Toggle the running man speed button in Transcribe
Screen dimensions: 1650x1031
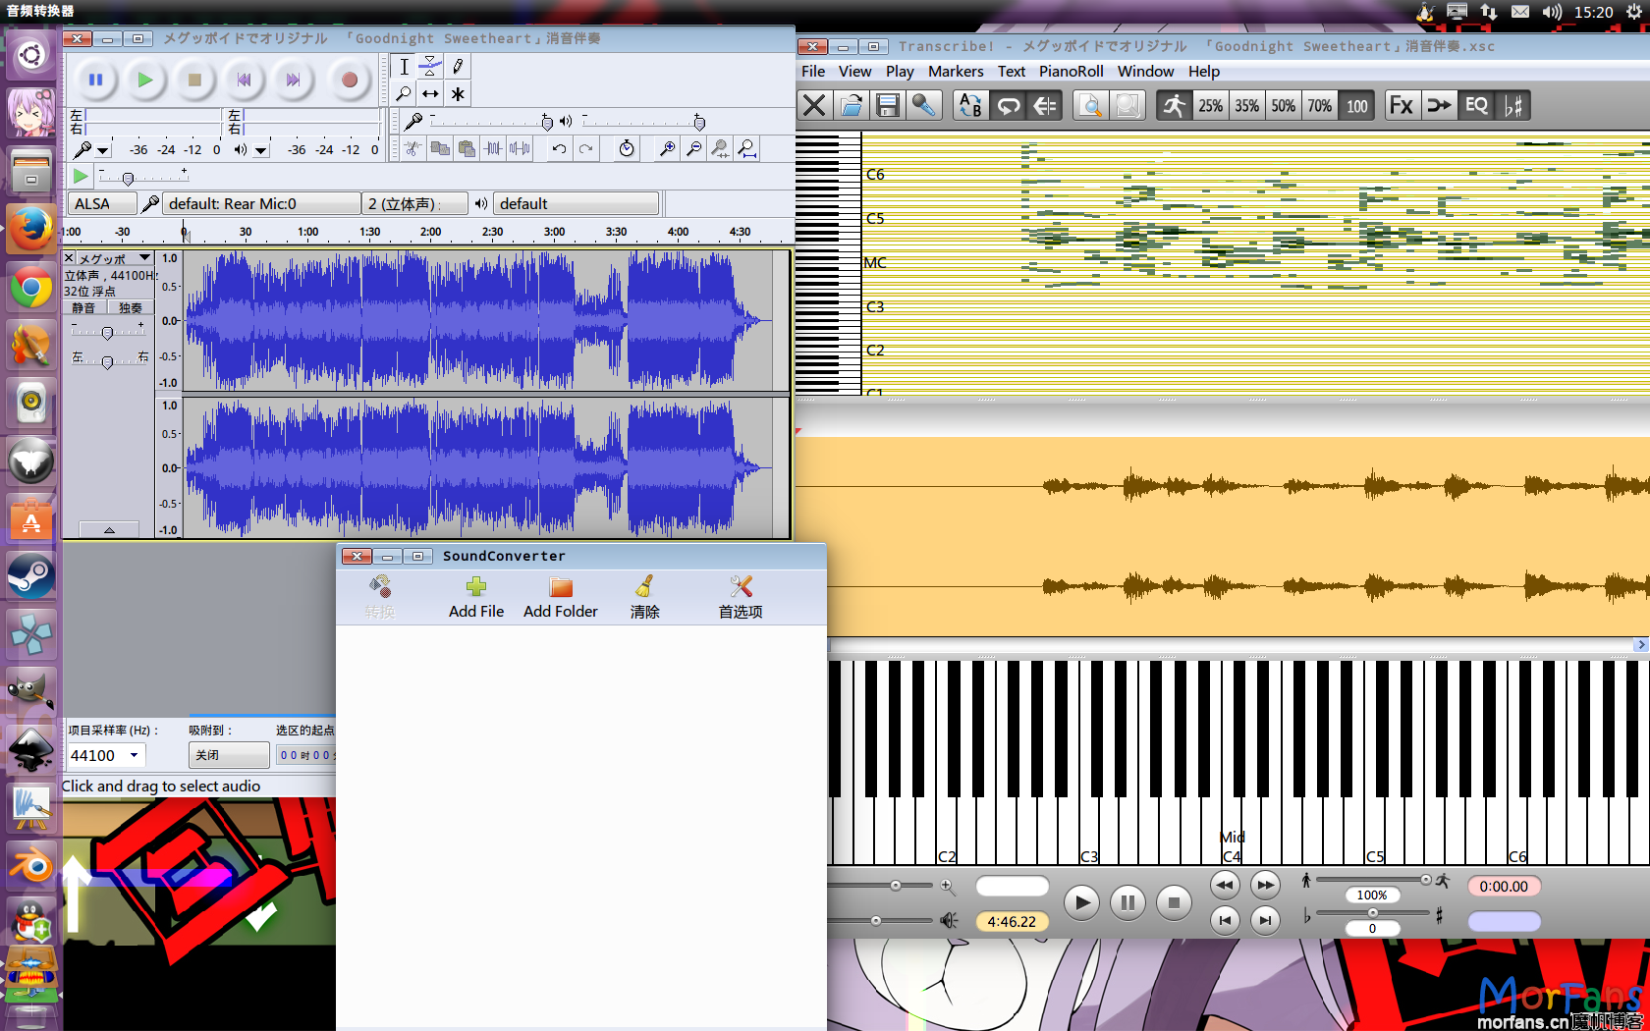[x=1174, y=105]
